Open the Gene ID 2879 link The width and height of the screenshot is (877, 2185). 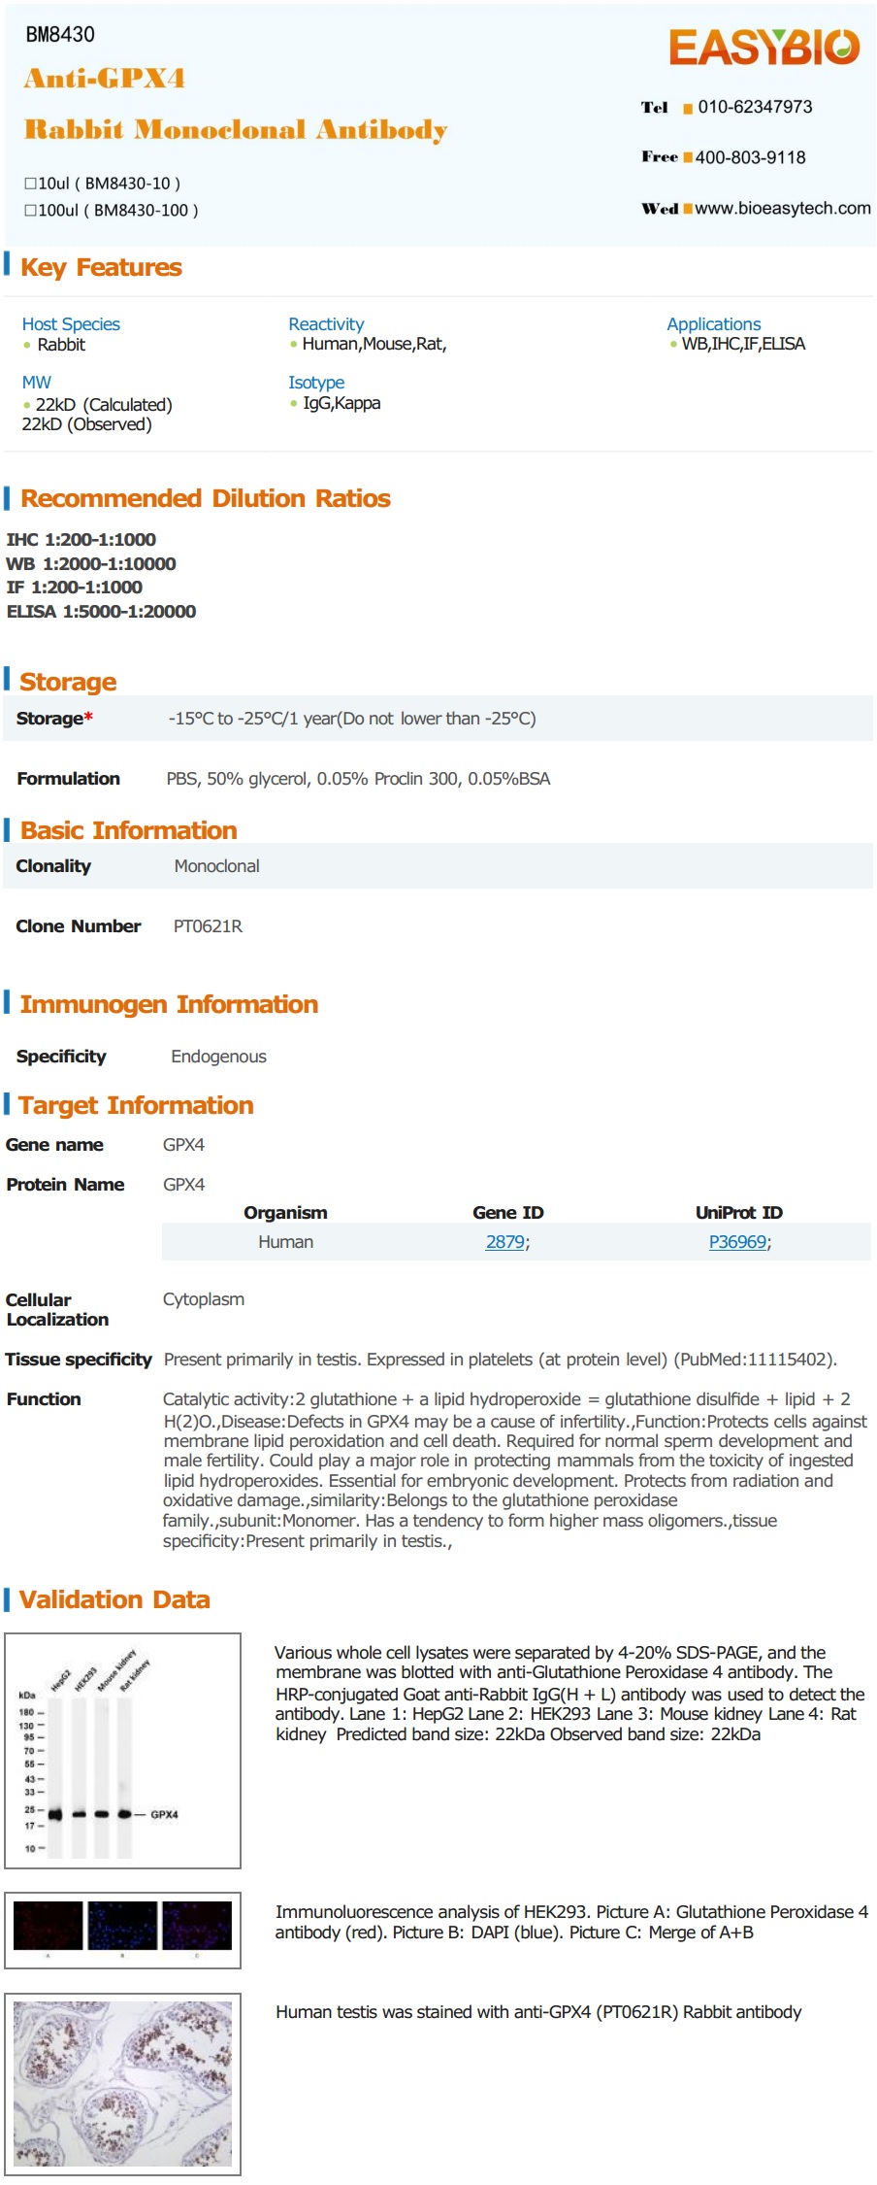click(x=504, y=1242)
